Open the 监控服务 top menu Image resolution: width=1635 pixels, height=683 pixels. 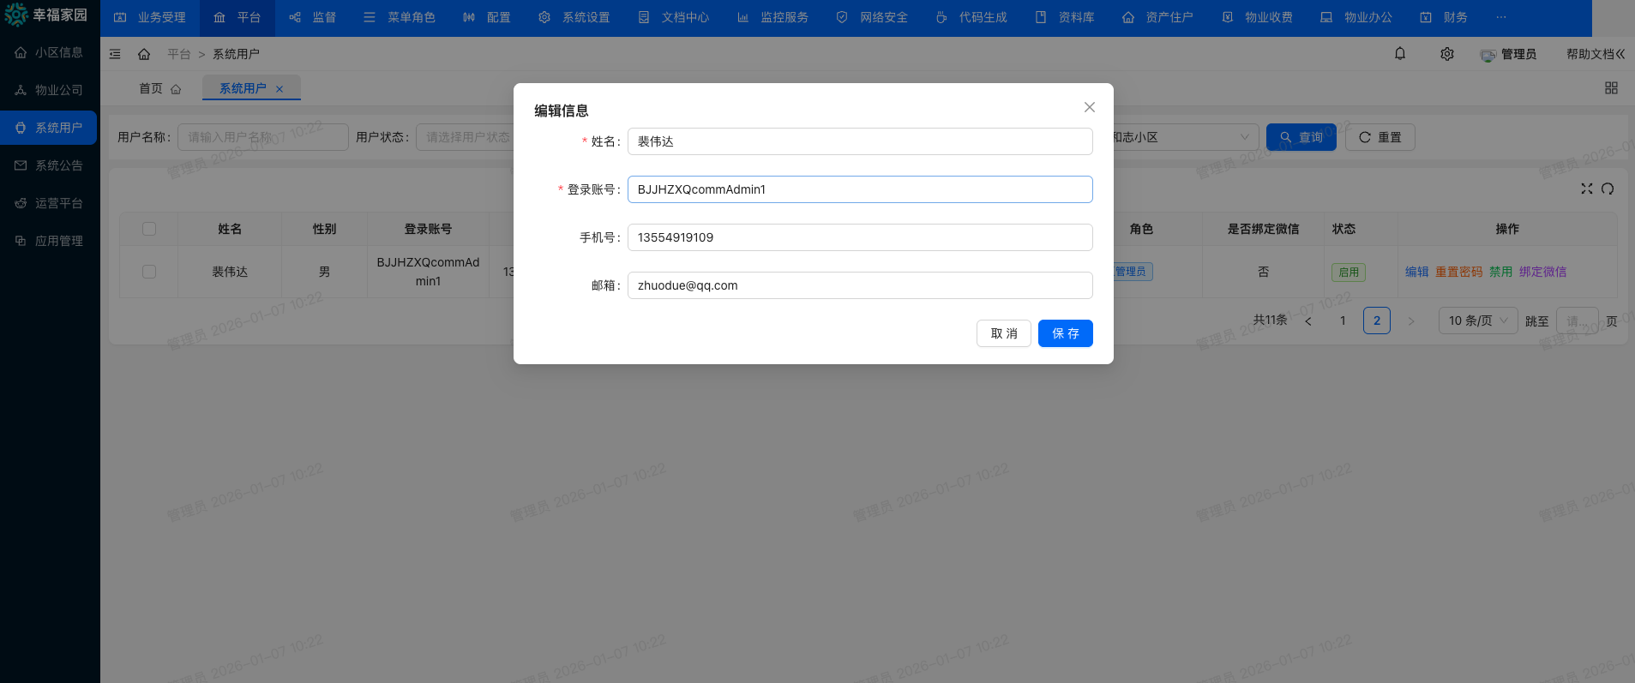point(773,17)
